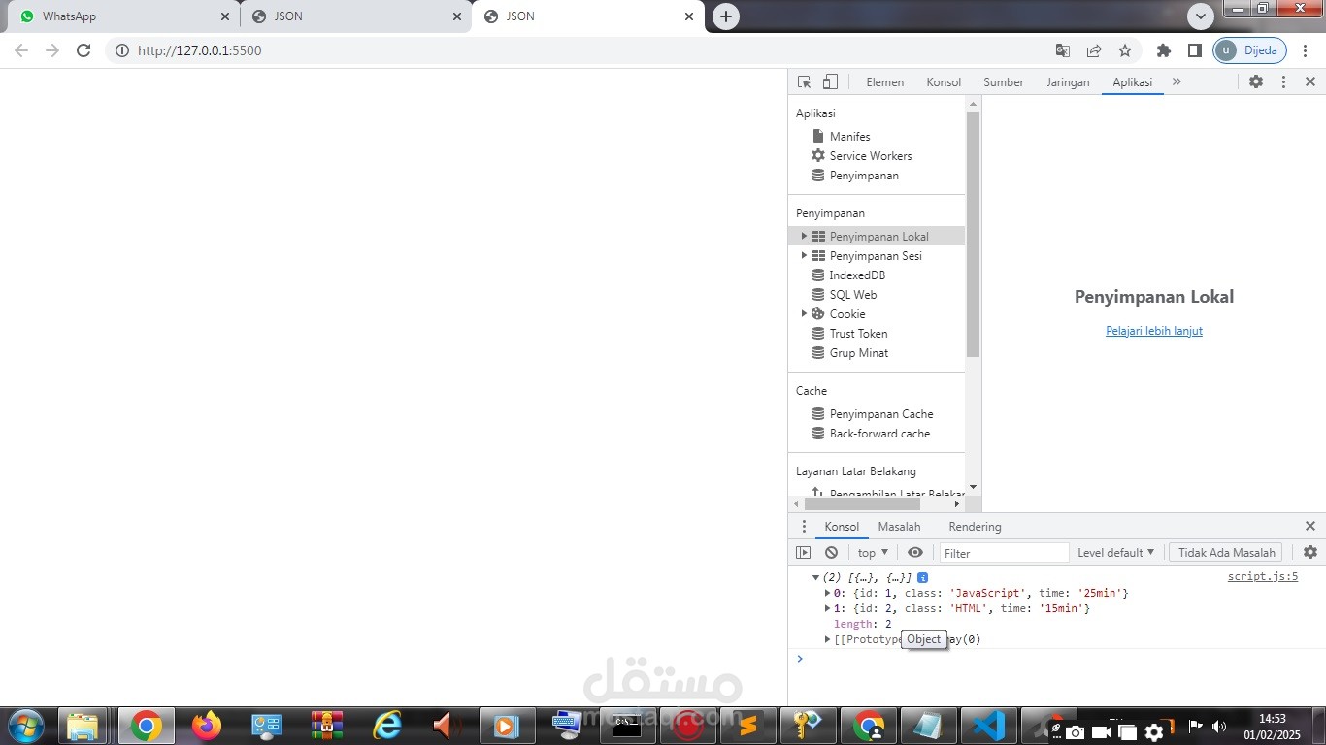The image size is (1326, 745).
Task: Open the DevTools three-dot customize menu
Action: click(x=1283, y=82)
